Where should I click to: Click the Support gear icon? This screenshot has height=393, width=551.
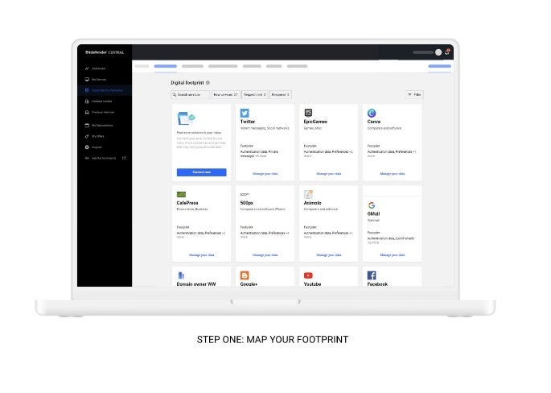[87, 147]
